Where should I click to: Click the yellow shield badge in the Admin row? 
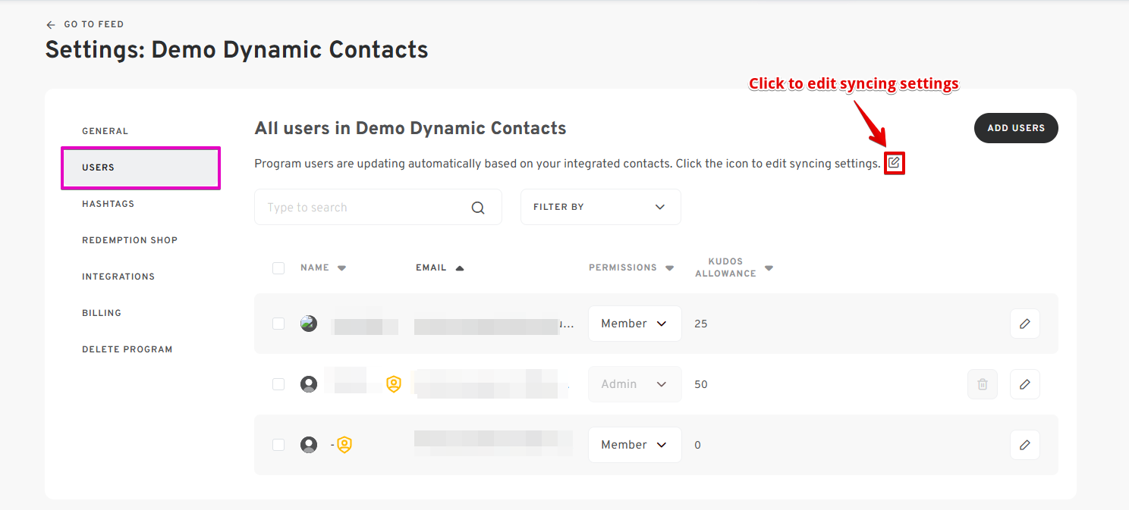tap(394, 384)
